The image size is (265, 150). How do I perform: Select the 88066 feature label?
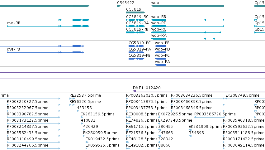[x=164, y=145]
